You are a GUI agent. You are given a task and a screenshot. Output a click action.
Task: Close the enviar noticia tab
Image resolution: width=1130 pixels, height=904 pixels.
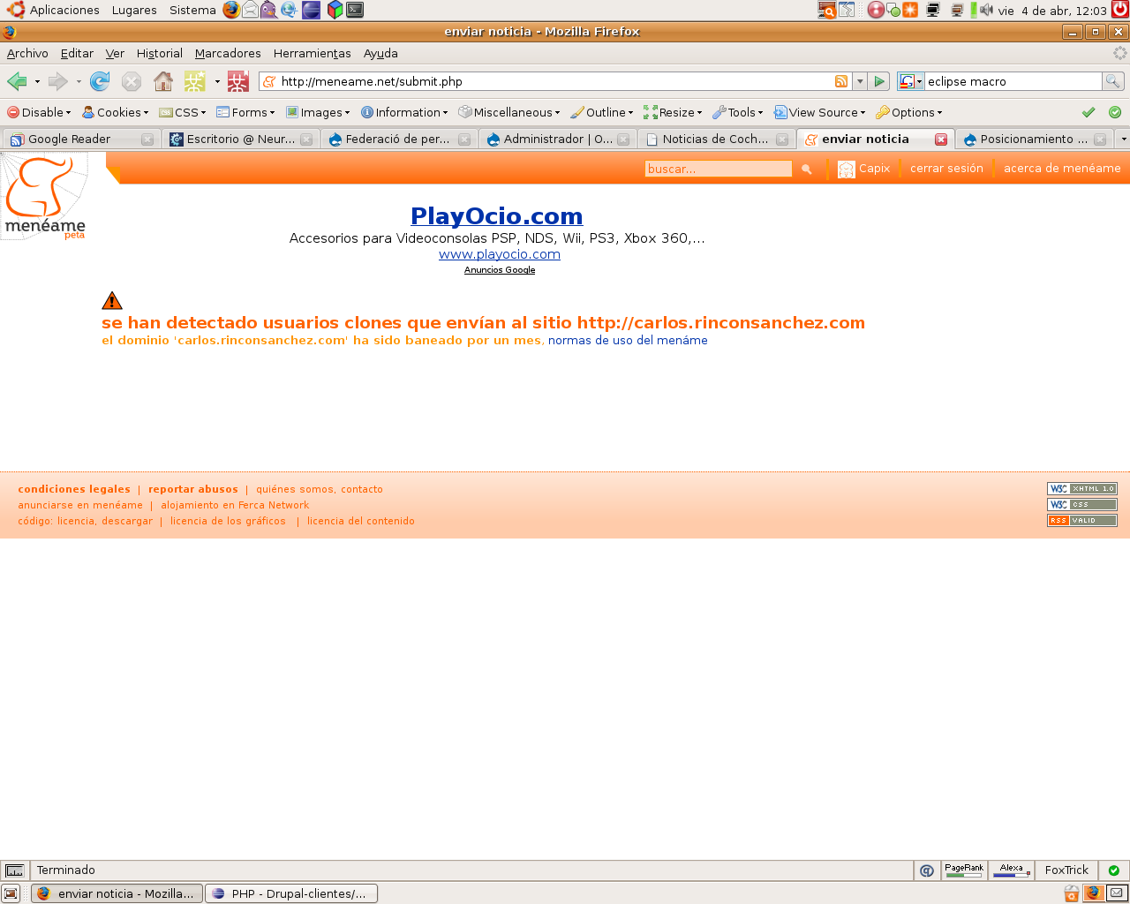(941, 139)
